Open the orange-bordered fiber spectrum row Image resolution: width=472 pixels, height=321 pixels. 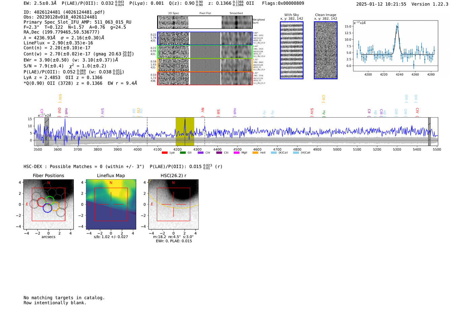click(x=205, y=65)
